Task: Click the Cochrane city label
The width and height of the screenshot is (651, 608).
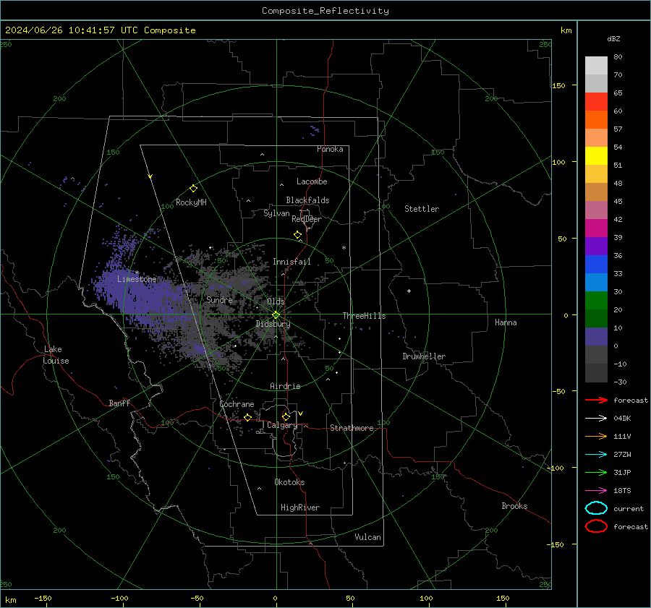Action: tap(237, 404)
